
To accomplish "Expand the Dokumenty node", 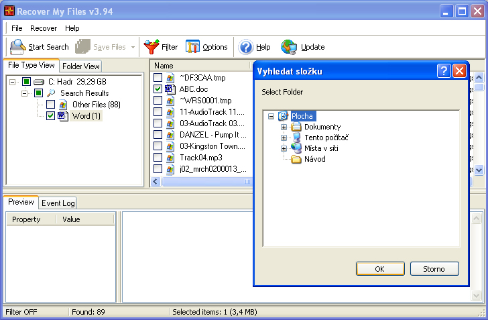I will 284,127.
